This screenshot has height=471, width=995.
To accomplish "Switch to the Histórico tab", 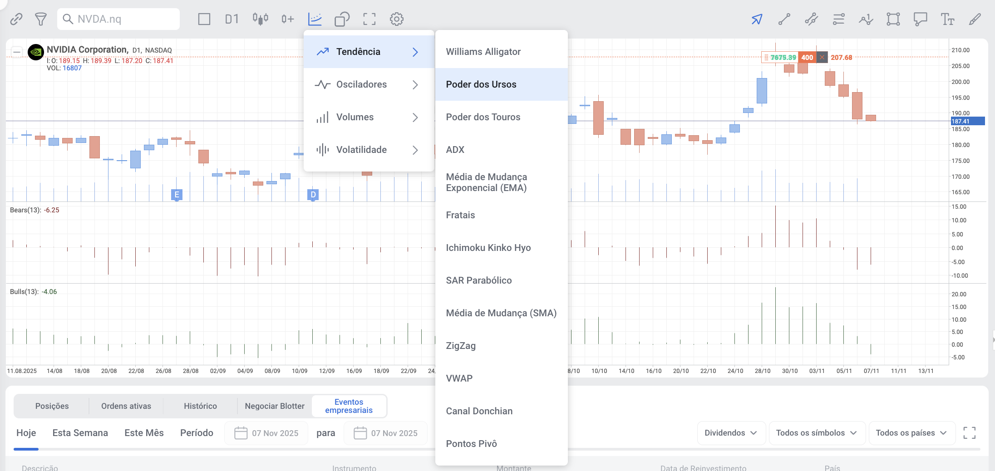I will pos(200,406).
